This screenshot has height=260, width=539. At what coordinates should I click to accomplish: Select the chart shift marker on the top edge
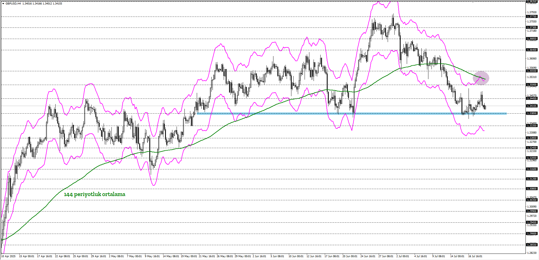point(473,2)
